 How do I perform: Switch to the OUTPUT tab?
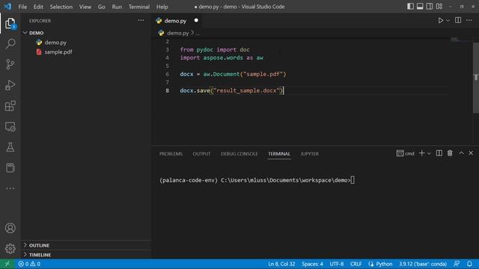pyautogui.click(x=201, y=154)
